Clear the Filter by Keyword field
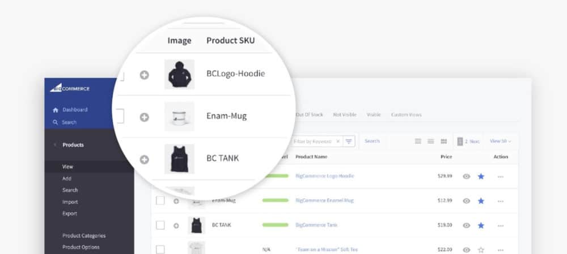This screenshot has height=254, width=567. pyautogui.click(x=338, y=141)
